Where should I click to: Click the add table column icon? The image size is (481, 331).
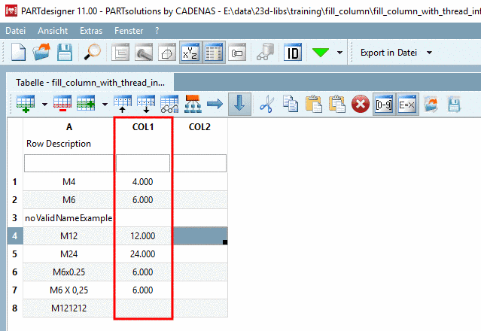tap(86, 104)
